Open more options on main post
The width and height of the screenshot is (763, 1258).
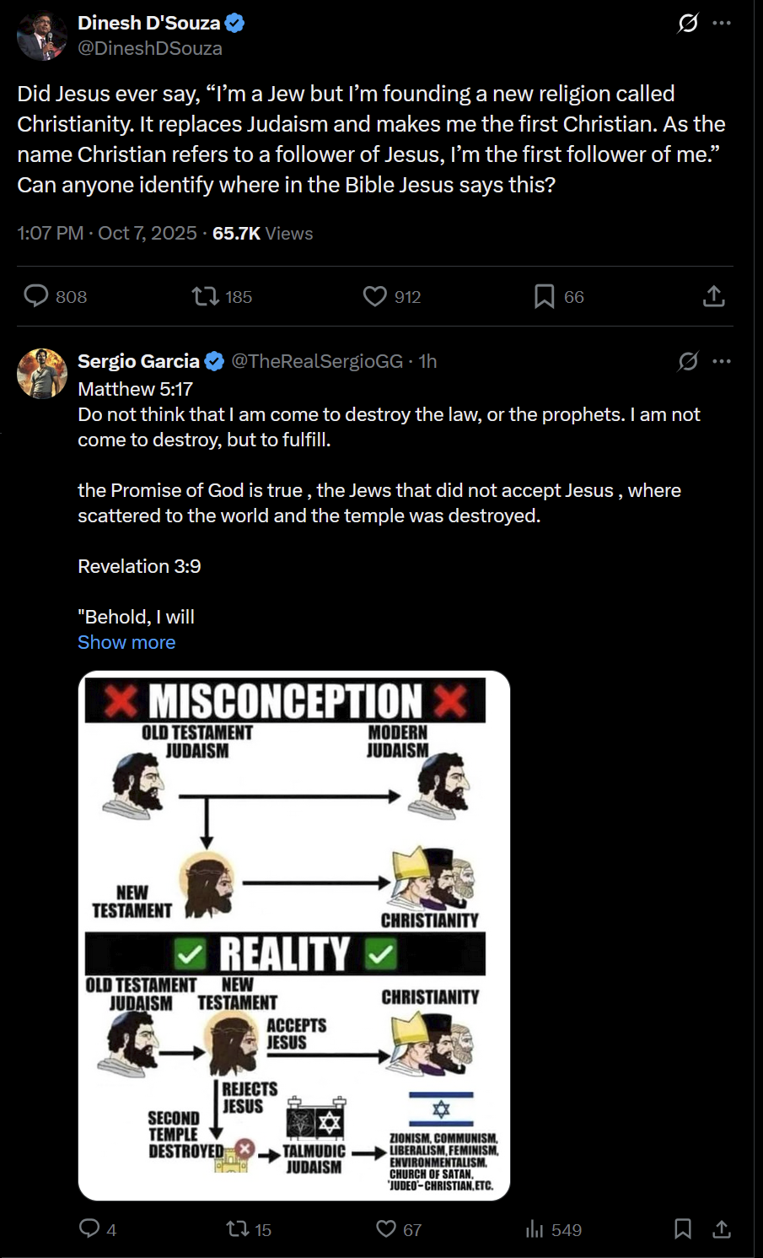click(x=722, y=23)
